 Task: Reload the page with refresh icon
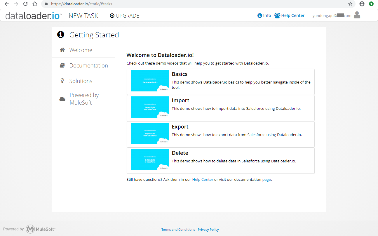pos(25,4)
